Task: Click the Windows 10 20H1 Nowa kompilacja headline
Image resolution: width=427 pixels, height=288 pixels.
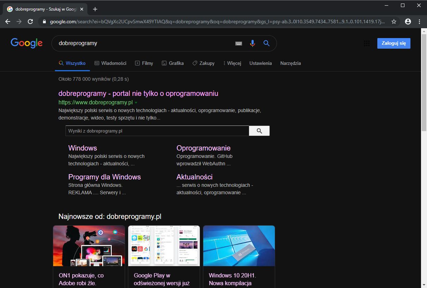Action: click(x=232, y=279)
